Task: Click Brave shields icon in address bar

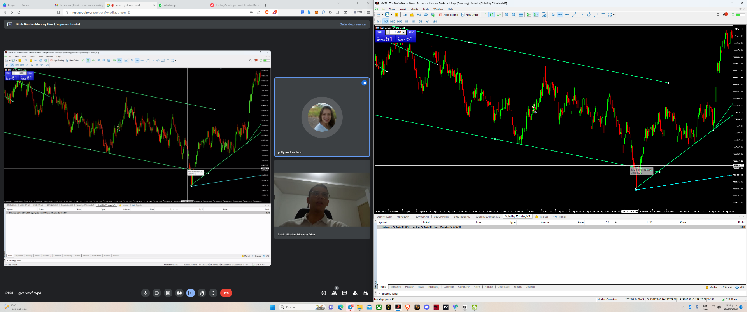Action: (267, 12)
